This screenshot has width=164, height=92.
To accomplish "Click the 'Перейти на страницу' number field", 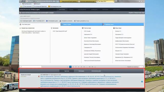I will point(141,67).
